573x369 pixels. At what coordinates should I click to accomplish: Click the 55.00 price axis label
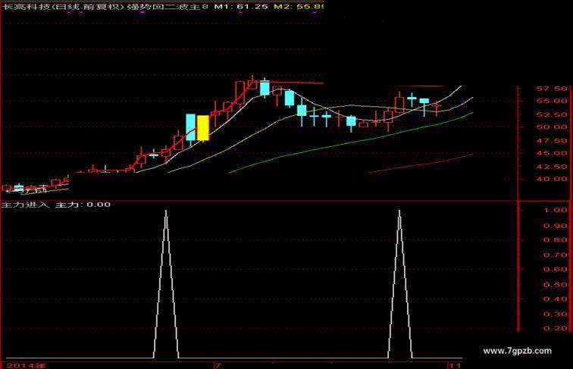click(552, 101)
